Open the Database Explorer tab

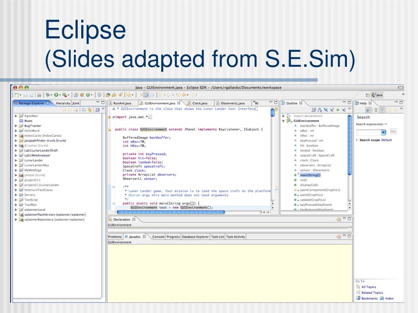[x=195, y=237]
